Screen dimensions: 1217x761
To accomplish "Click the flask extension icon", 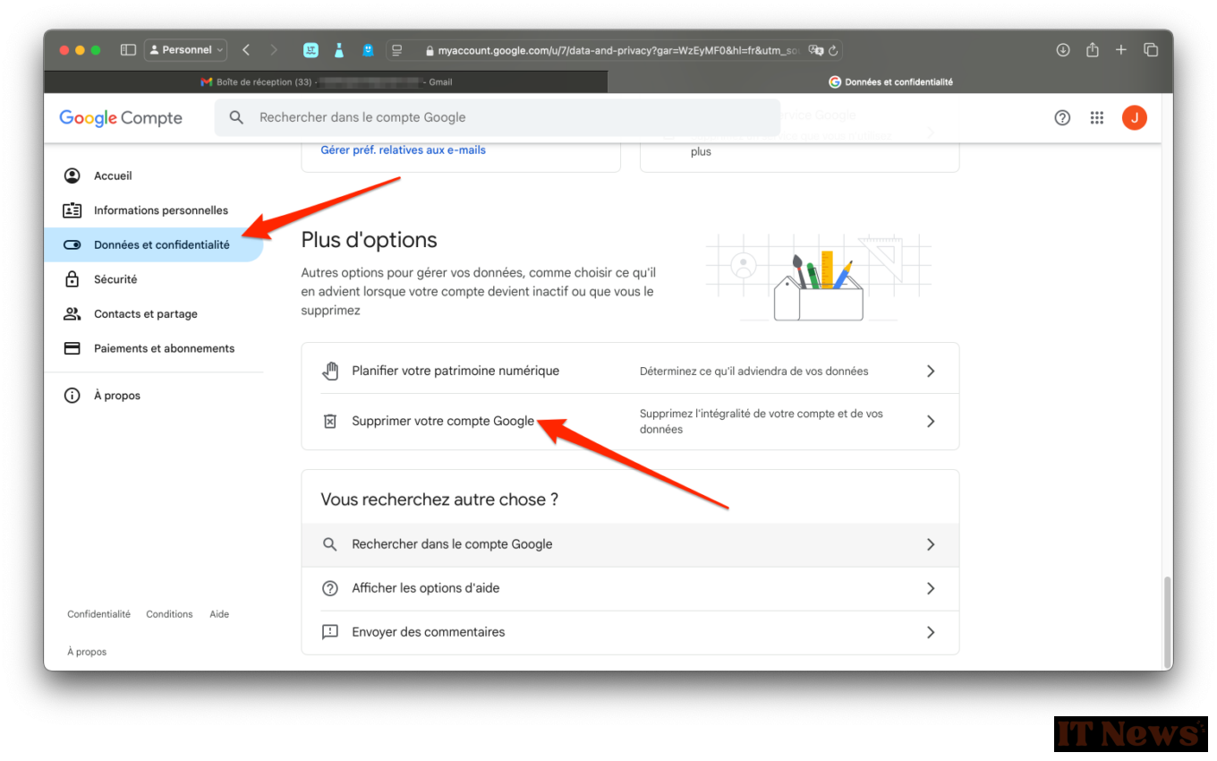I will click(339, 50).
